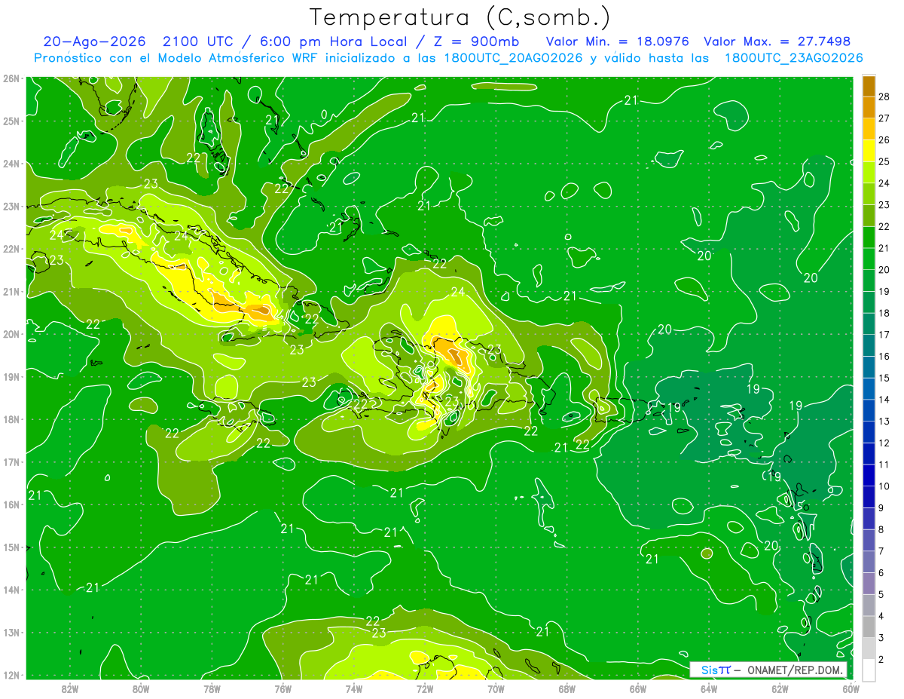Click the "20N" latitude axis label
The image size is (904, 699).
coord(11,334)
